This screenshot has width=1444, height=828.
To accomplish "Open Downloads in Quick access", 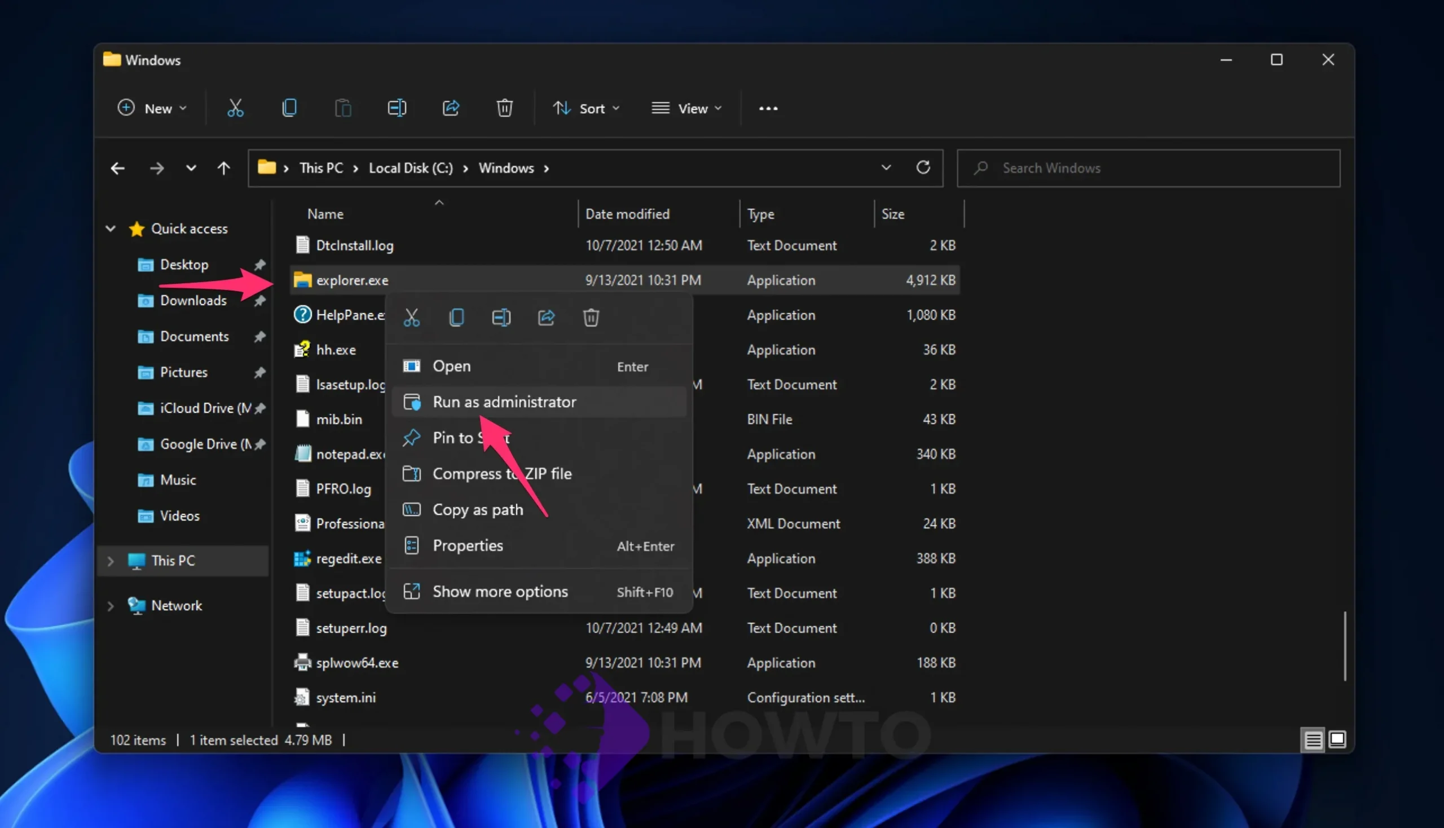I will click(x=193, y=300).
